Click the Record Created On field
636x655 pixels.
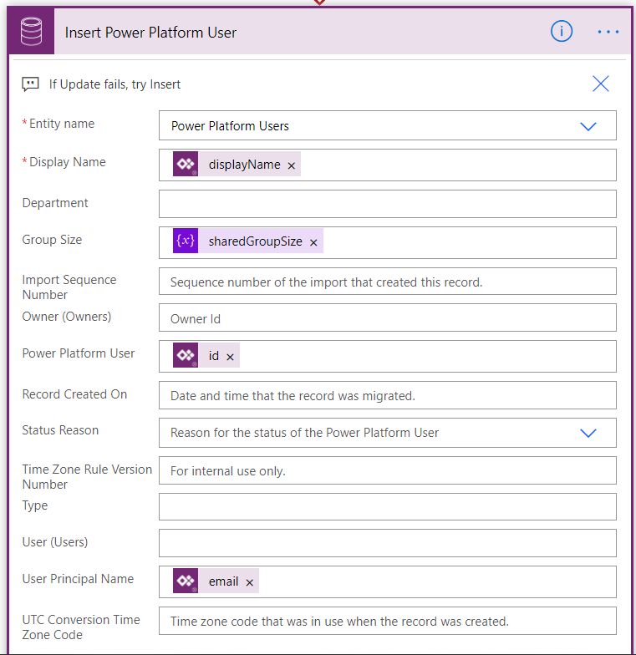tap(388, 395)
